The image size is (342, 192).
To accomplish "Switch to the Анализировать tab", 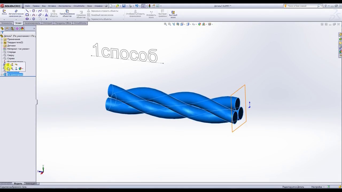I will pos(32,23).
